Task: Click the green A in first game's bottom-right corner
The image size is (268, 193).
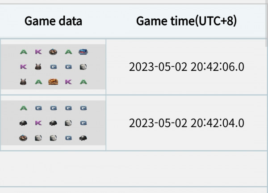Action: click(84, 82)
